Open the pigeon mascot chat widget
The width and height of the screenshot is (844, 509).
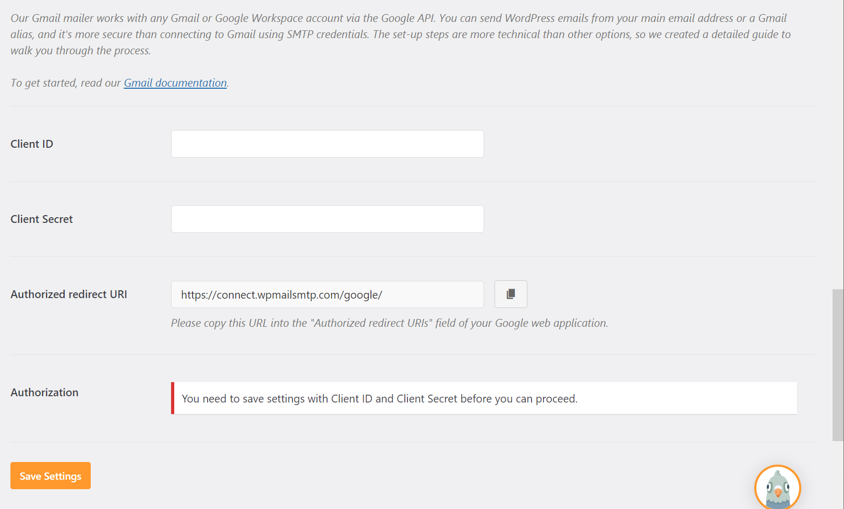coord(778,487)
